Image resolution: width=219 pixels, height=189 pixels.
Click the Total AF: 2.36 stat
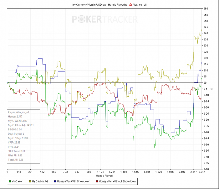click(16, 160)
